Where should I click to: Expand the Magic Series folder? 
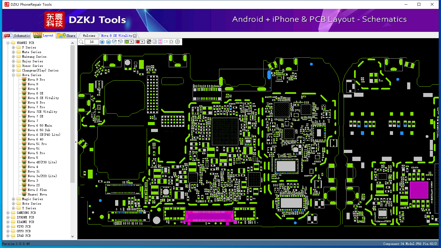click(x=13, y=199)
